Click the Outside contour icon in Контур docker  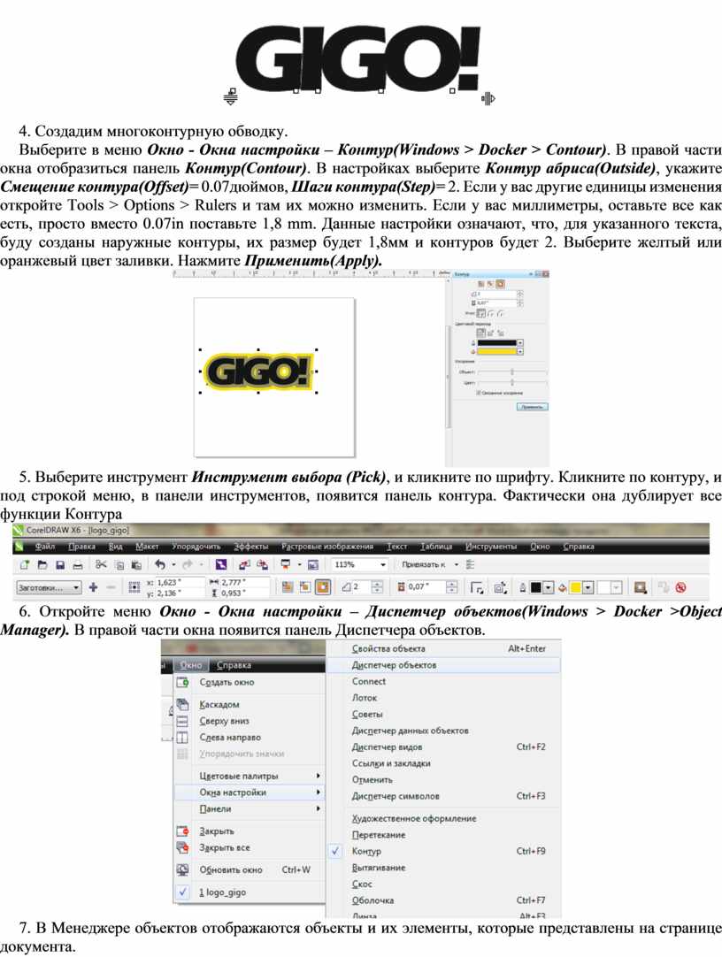(501, 284)
